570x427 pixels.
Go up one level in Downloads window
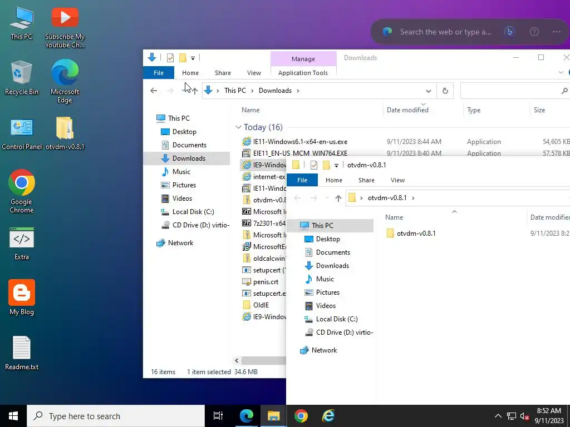[x=195, y=91]
